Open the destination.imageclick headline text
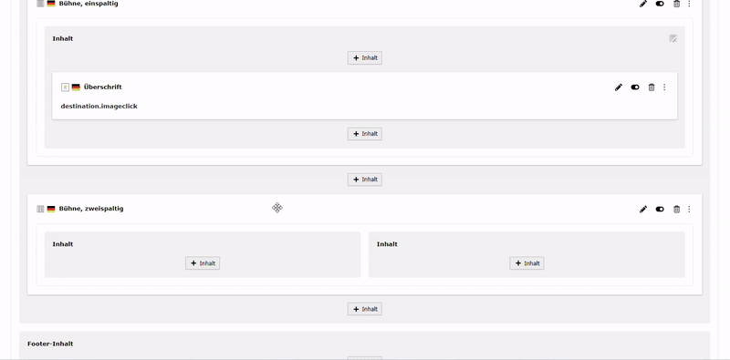The height and width of the screenshot is (360, 730). 99,106
